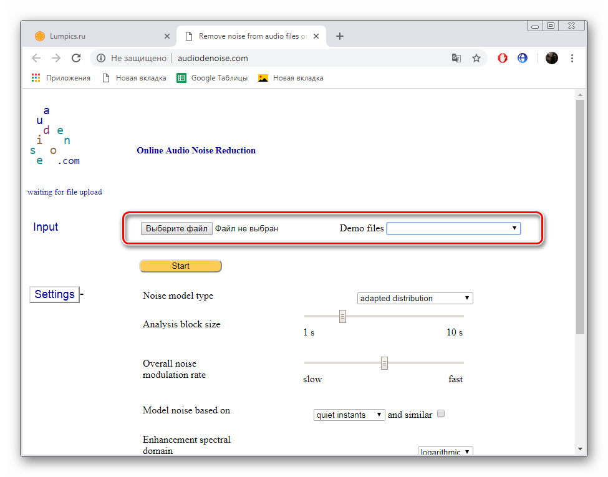608x477 pixels.
Task: Enable the "and similar" checkbox
Action: tap(441, 413)
